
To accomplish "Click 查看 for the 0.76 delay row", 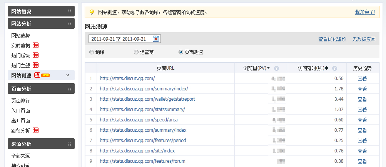I will [x=363, y=151].
